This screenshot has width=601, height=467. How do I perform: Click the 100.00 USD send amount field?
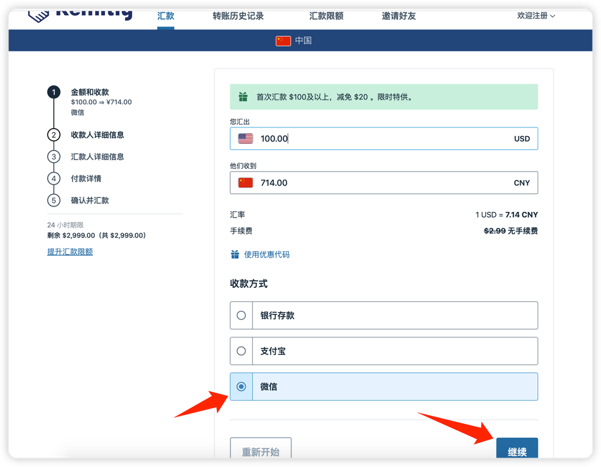pyautogui.click(x=384, y=139)
